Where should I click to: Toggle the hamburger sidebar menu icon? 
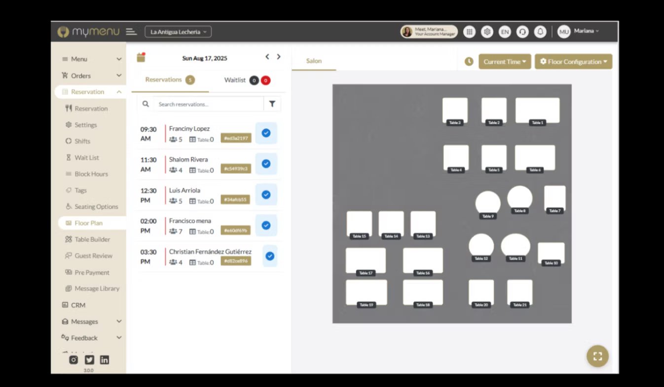[x=131, y=32]
